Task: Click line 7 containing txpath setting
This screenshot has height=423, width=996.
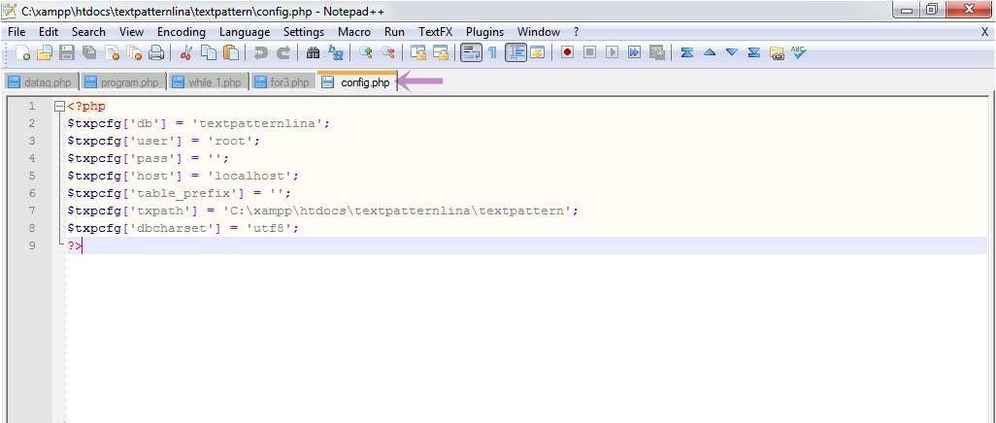Action: click(x=322, y=211)
